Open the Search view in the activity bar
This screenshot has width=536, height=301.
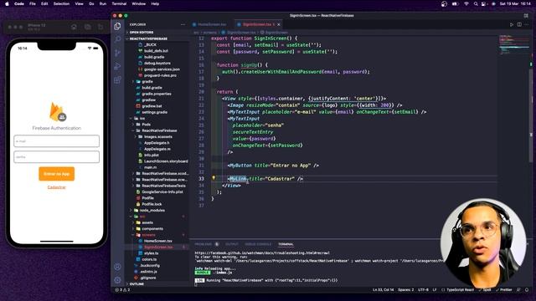(x=117, y=39)
